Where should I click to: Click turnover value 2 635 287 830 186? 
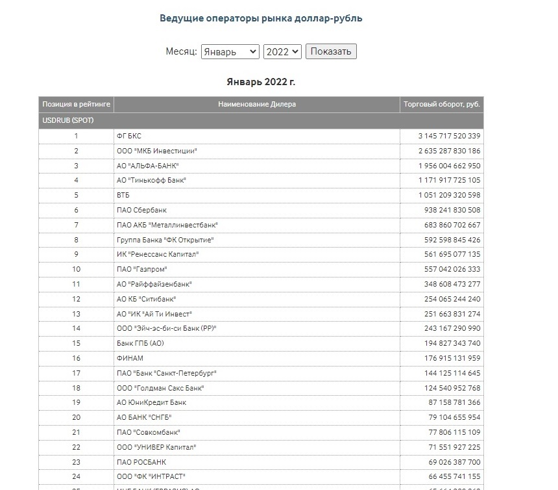click(449, 151)
